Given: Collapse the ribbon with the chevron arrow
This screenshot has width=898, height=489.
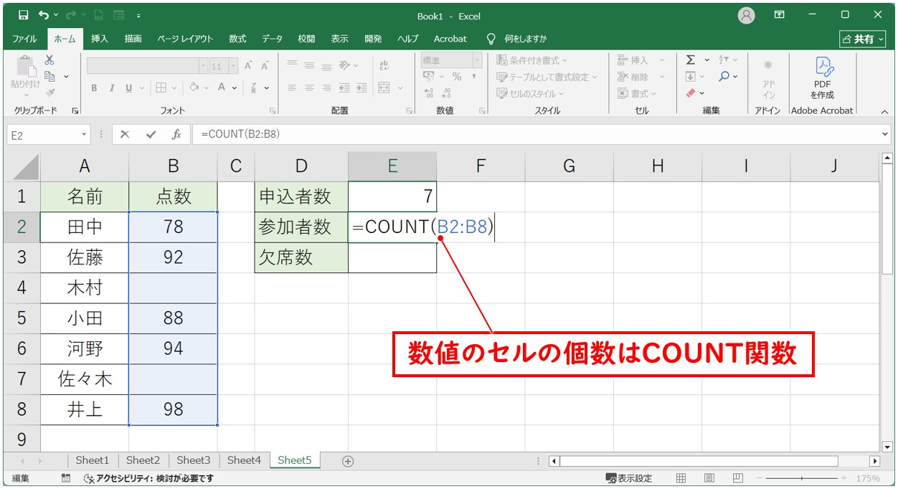Looking at the screenshot, I should pos(884,111).
